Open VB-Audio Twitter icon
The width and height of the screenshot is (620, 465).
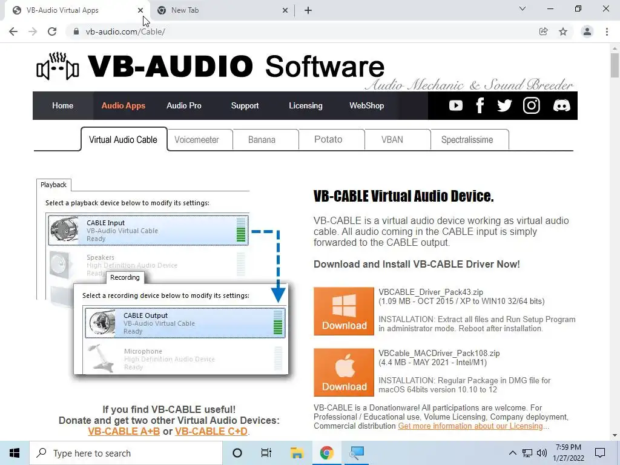[x=504, y=105]
